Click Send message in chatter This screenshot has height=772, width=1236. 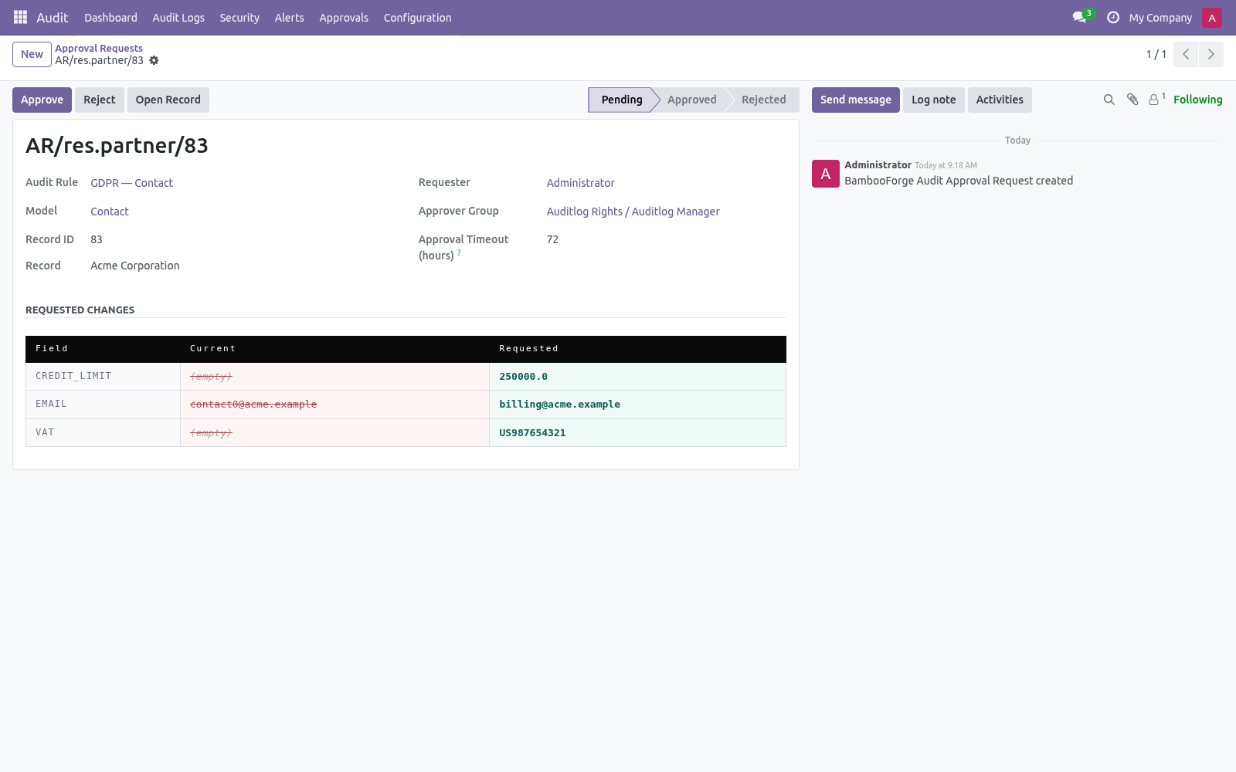[856, 100]
